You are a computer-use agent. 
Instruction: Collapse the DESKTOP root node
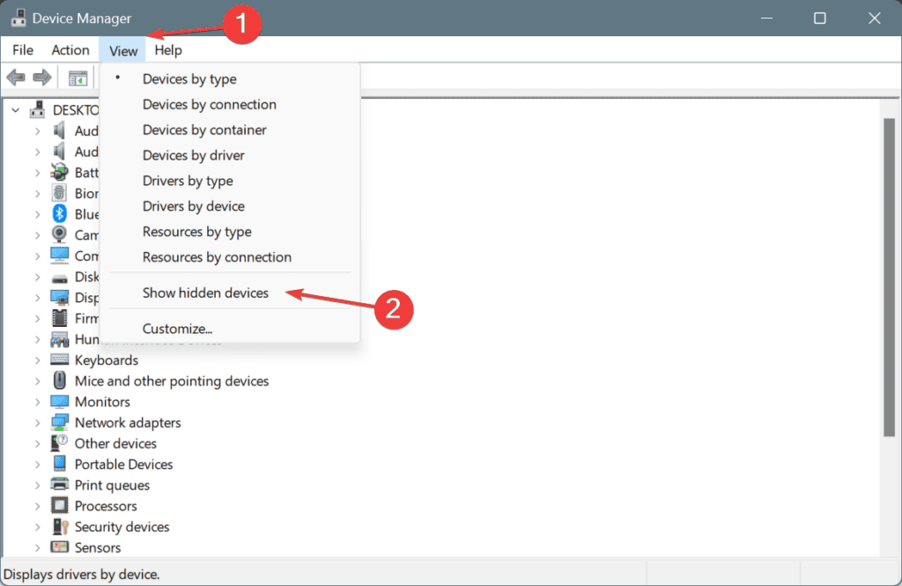click(16, 110)
